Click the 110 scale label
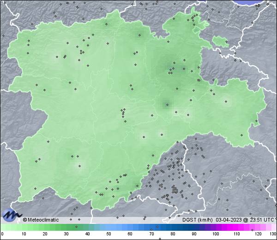Image resolution: width=277 pixels, height=240 pixels. tap(237, 234)
